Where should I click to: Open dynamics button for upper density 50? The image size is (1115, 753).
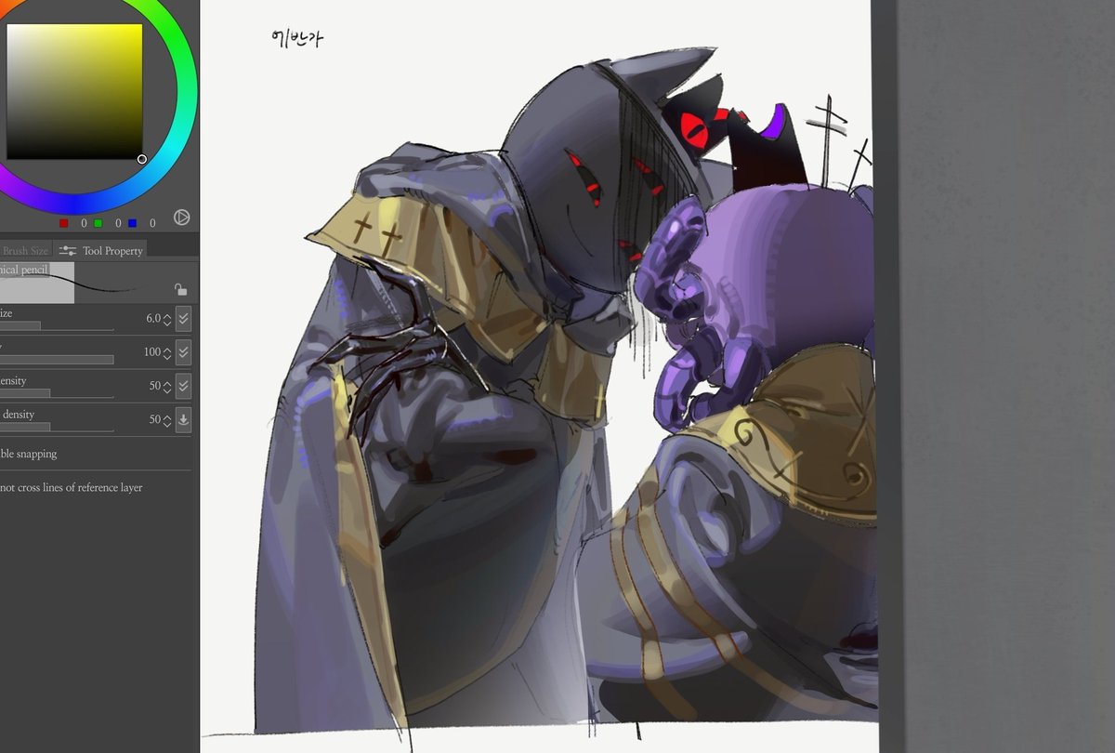pyautogui.click(x=183, y=386)
